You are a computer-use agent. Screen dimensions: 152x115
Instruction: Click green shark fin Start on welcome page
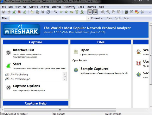[8, 66]
